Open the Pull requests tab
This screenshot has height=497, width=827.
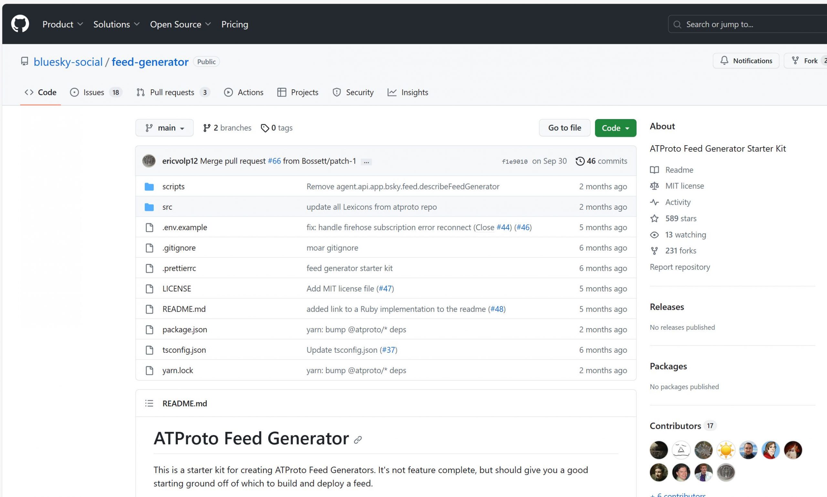point(173,92)
